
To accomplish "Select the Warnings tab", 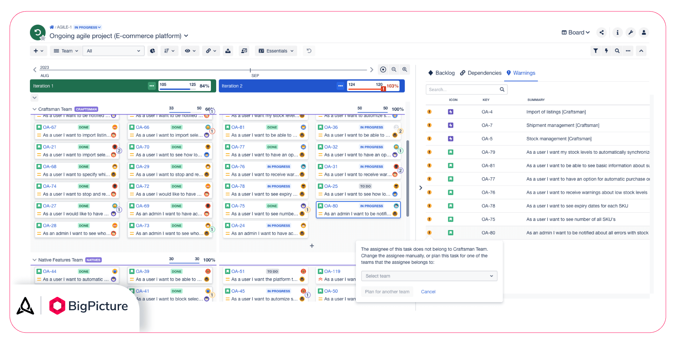I will click(x=521, y=73).
